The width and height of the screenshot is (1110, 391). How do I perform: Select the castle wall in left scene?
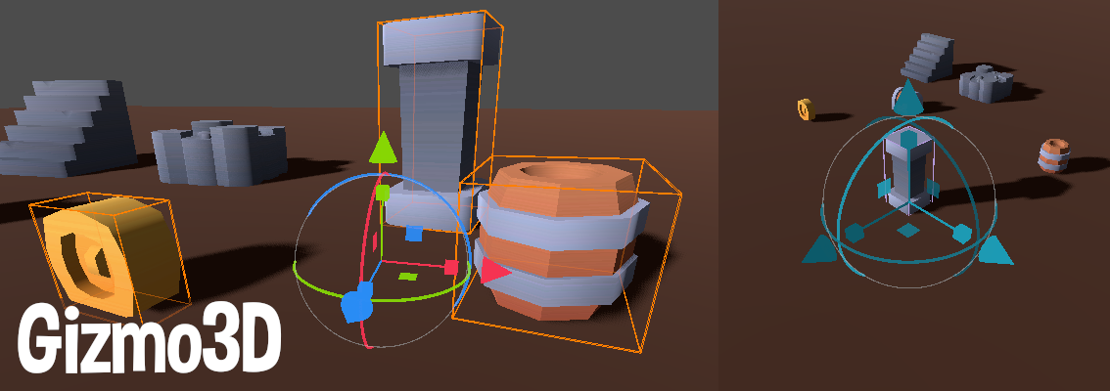(219, 154)
